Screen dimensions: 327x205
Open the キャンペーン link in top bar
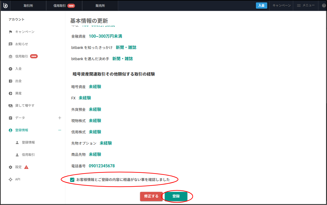pos(281,5)
